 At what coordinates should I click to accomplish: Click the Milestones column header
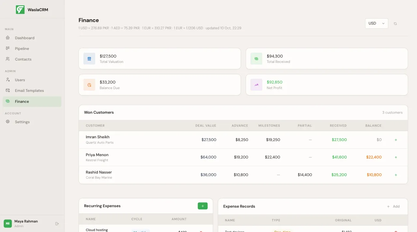(x=269, y=125)
